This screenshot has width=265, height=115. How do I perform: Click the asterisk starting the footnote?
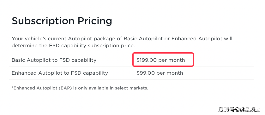click(13, 88)
